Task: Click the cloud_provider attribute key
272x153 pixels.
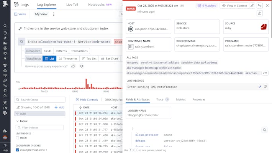Action: [147, 135]
